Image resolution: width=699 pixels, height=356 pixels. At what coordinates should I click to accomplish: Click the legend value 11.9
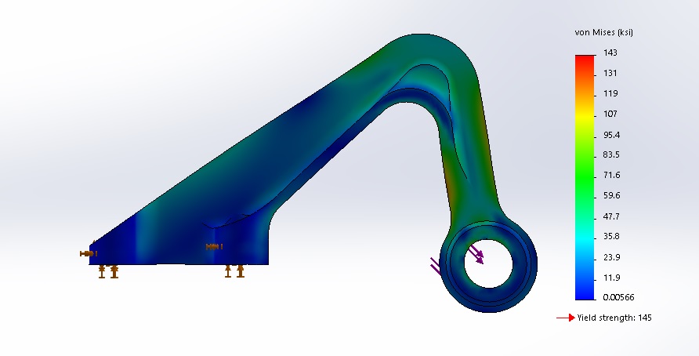[x=611, y=278]
